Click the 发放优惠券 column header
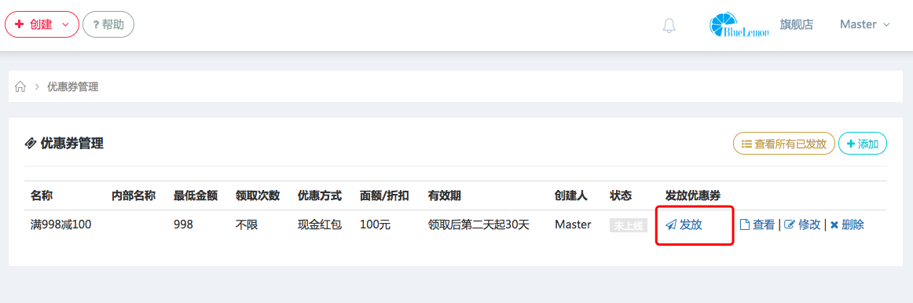The height and width of the screenshot is (303, 913). (693, 195)
